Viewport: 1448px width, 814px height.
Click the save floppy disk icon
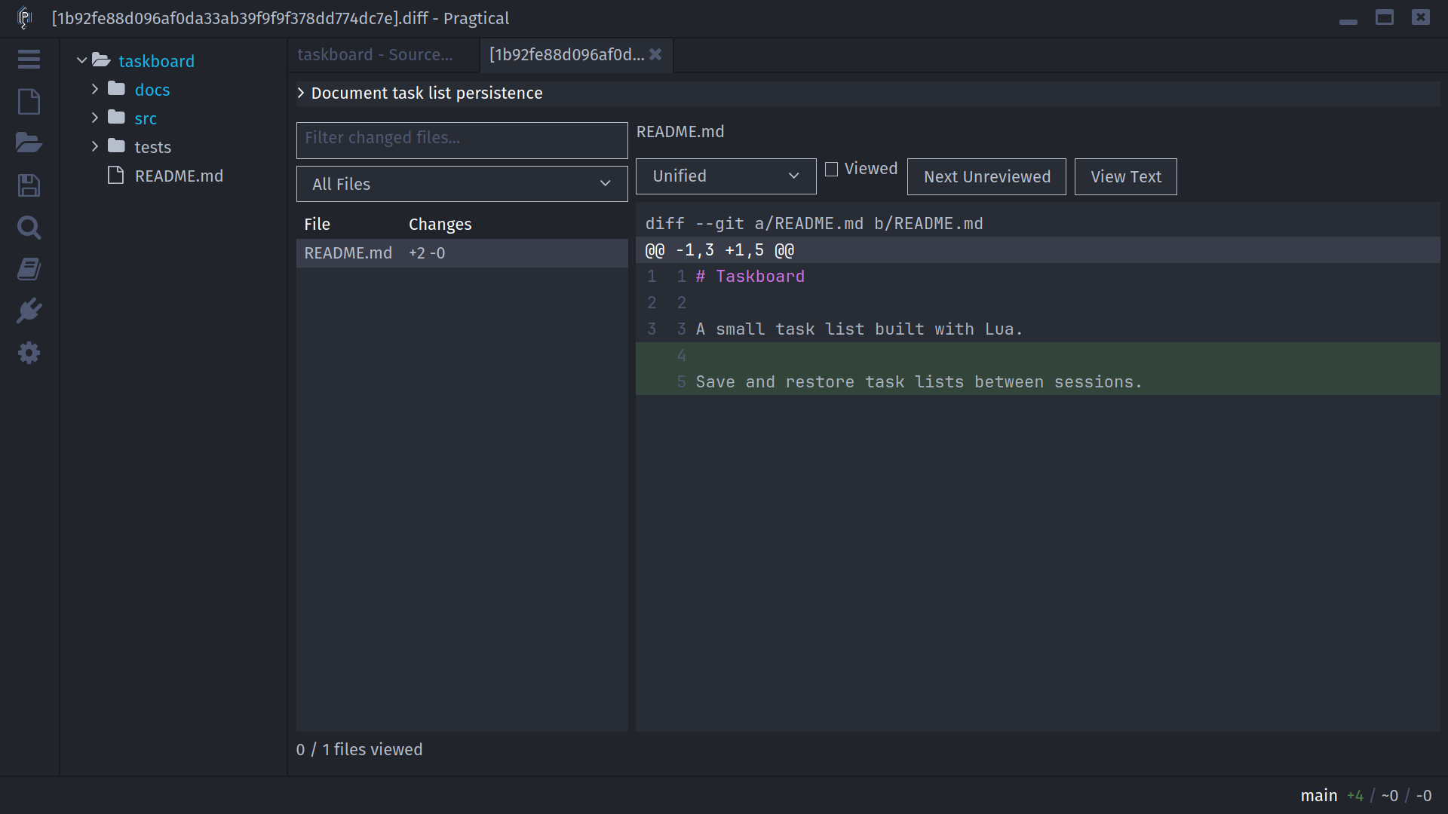coord(29,185)
